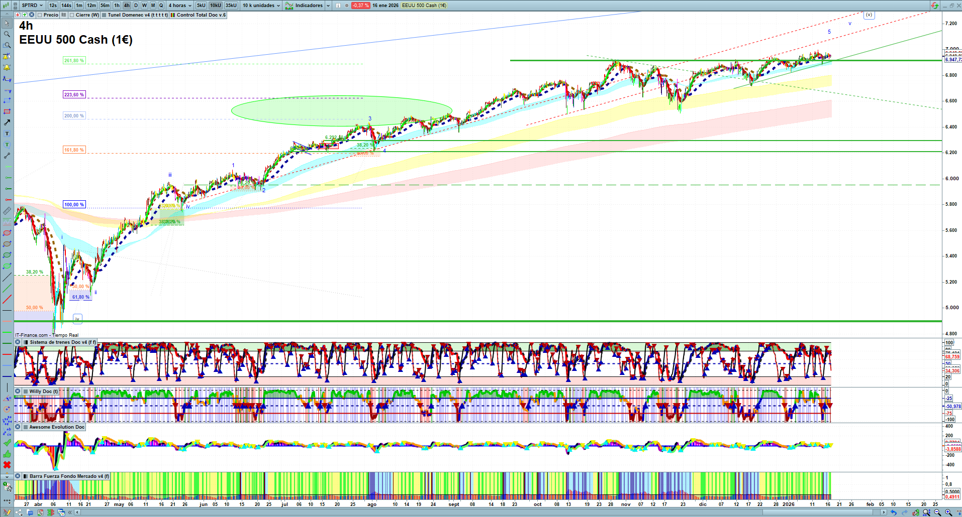This screenshot has width=962, height=517.
Task: Toggle the Cierre (W) checkbox
Action: click(x=72, y=15)
